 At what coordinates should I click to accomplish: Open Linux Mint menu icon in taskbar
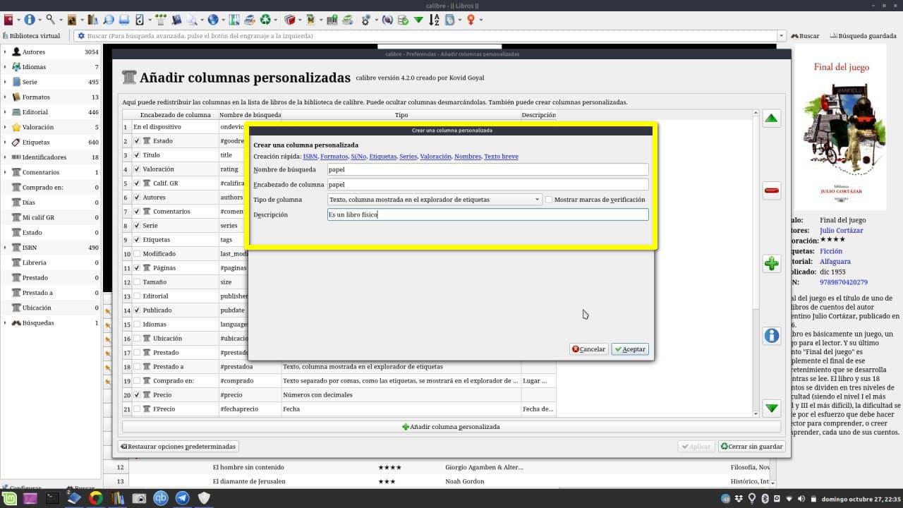point(8,498)
